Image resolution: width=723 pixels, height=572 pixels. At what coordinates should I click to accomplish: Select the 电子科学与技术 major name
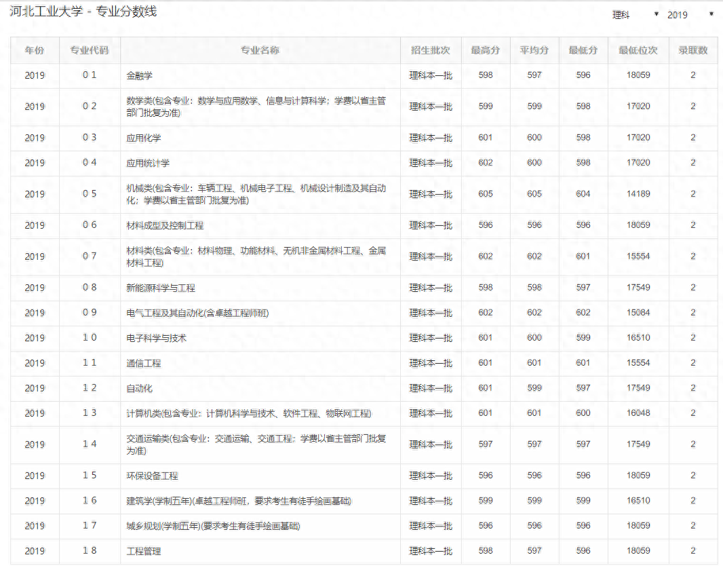(x=156, y=338)
